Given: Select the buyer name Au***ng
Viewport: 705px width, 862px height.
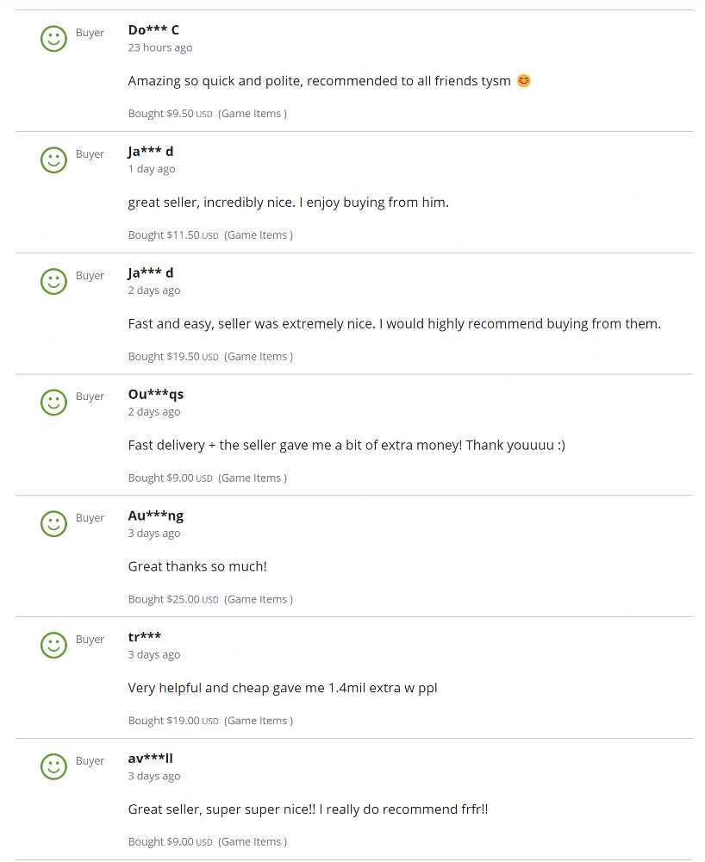Looking at the screenshot, I should tap(156, 515).
